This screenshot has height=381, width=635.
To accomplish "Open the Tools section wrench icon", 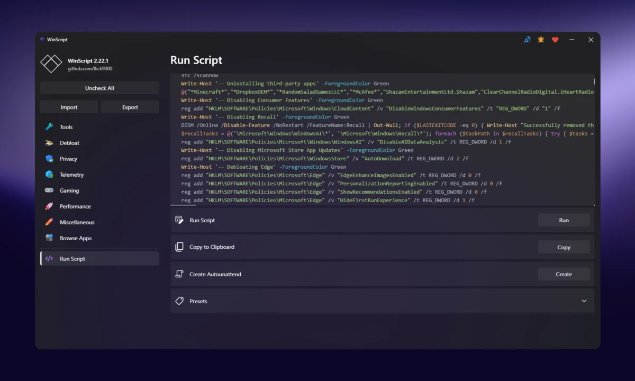I will (x=49, y=127).
